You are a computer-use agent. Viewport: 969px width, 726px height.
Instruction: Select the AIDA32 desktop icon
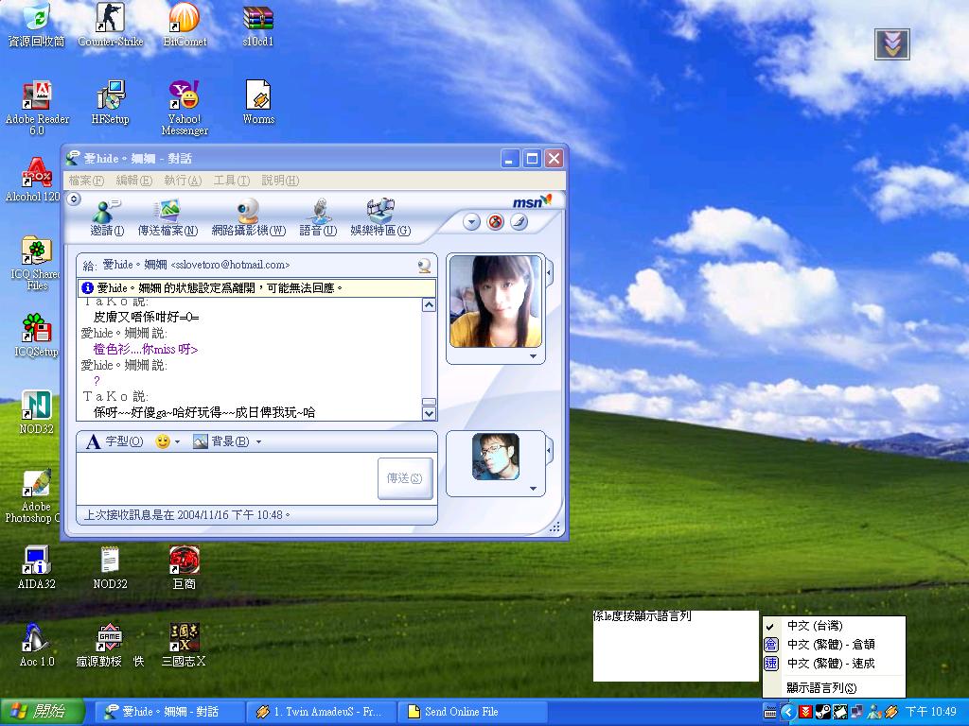[x=37, y=568]
